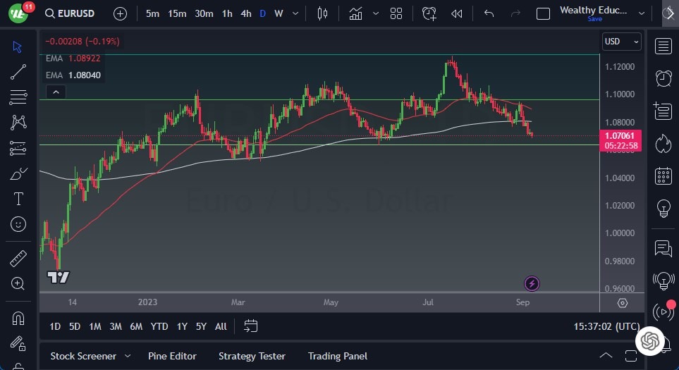Open the Ideas lightbulb panel
Image resolution: width=679 pixels, height=370 pixels.
coord(663,208)
